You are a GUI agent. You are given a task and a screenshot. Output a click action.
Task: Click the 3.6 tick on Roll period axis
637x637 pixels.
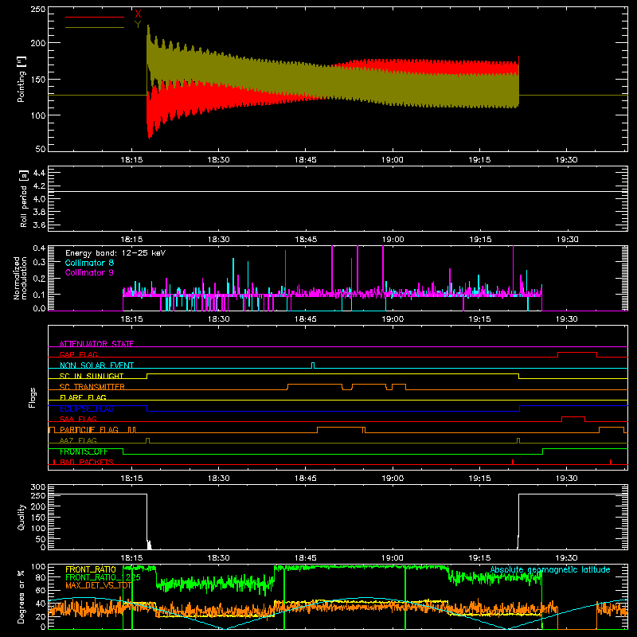coord(39,225)
